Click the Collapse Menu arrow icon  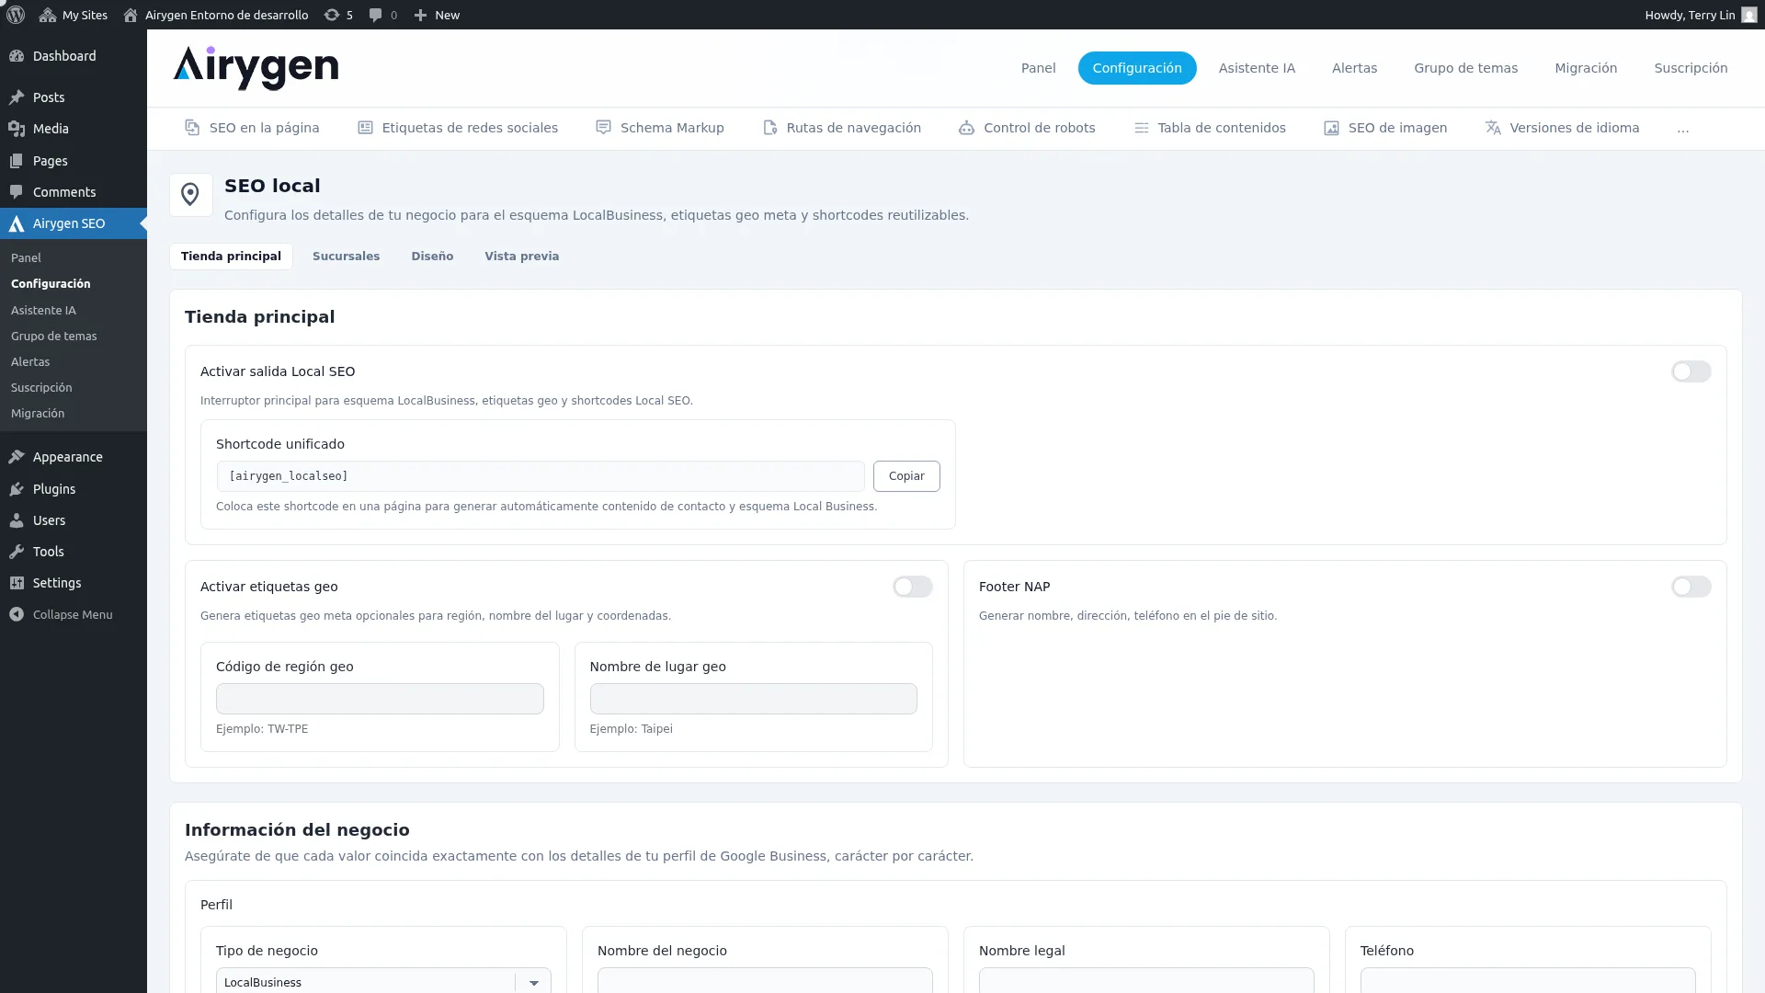(17, 614)
